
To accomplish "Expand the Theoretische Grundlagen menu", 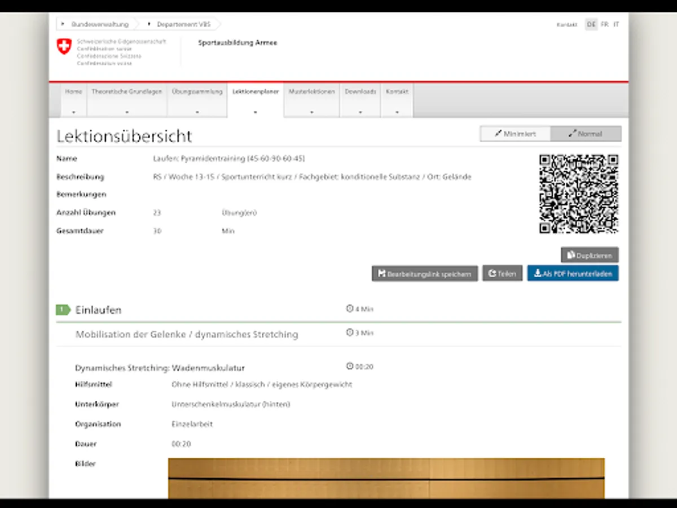I will point(126,100).
